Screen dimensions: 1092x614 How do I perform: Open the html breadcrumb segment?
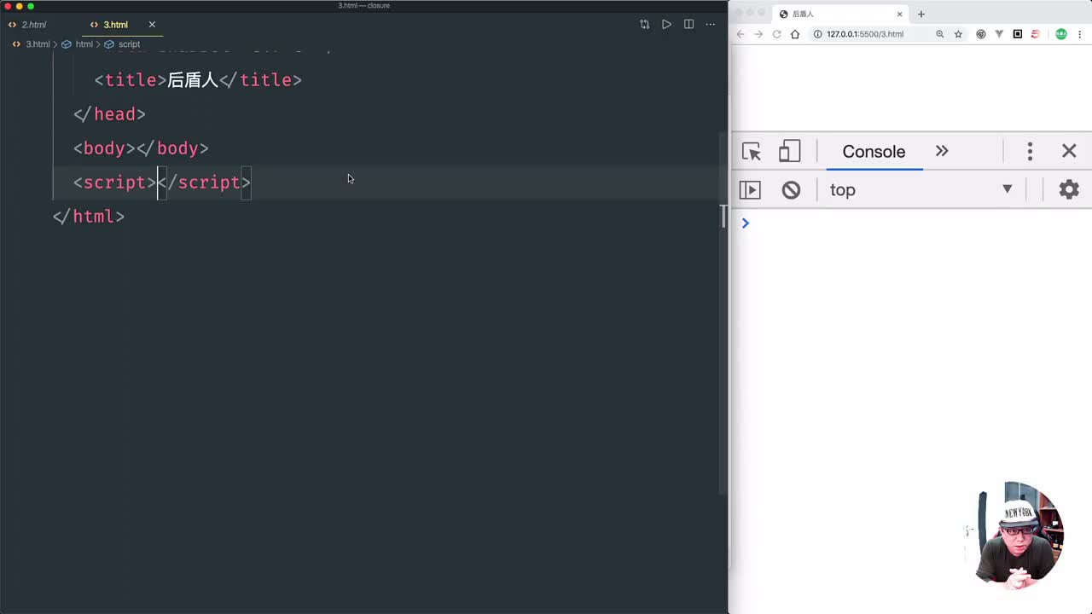click(78, 44)
